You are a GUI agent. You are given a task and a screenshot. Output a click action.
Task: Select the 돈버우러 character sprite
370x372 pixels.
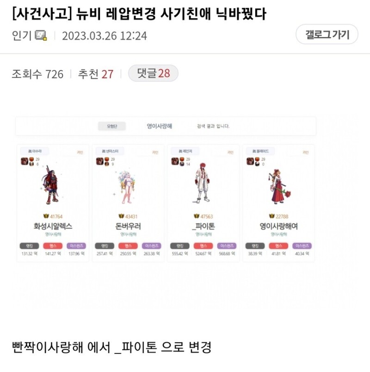click(x=126, y=187)
